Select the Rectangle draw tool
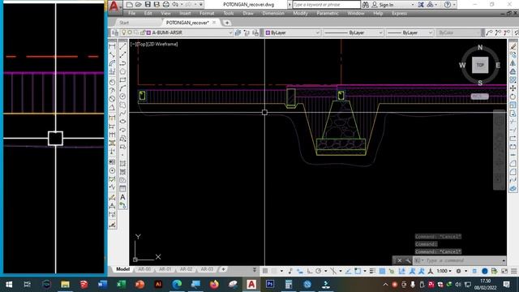 [122, 80]
